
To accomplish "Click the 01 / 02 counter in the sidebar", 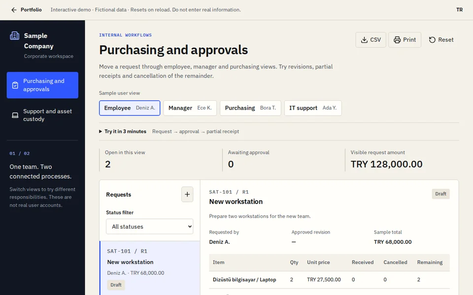I will point(20,153).
